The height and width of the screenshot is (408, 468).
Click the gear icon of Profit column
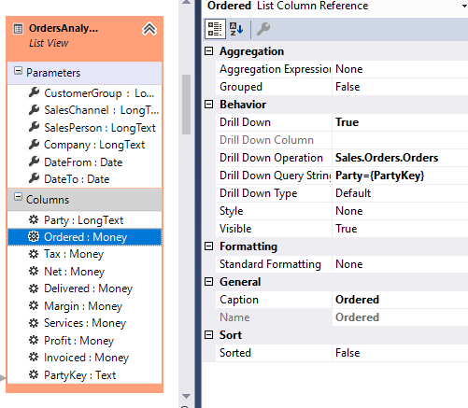click(x=34, y=340)
